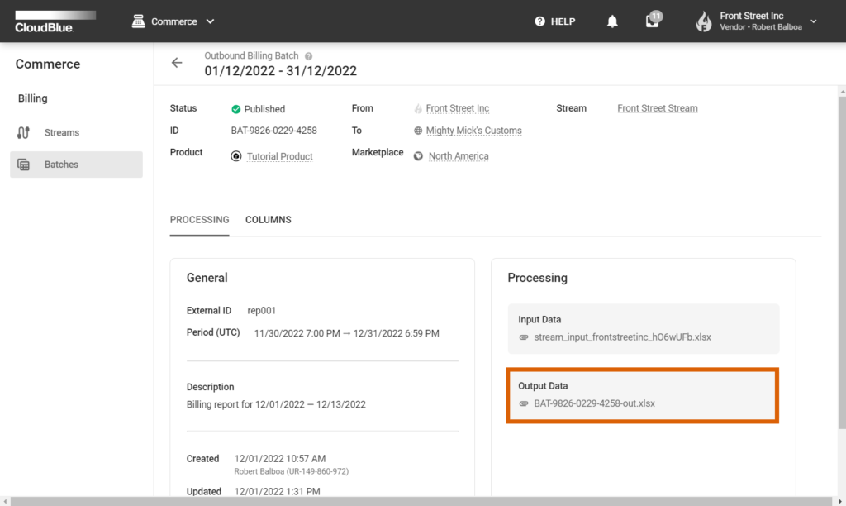Image resolution: width=846 pixels, height=506 pixels.
Task: Open the Tutorial Product link
Action: click(x=279, y=156)
